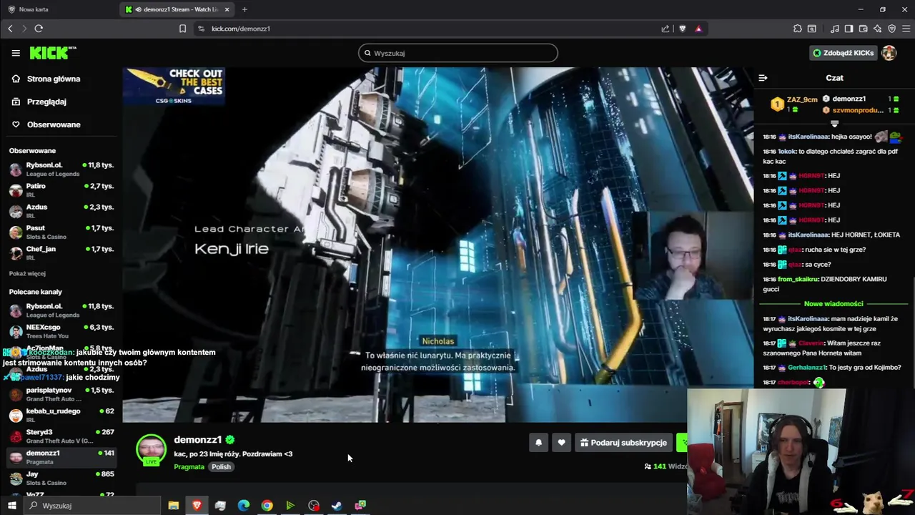Focus the Kick Wyszukaj search field
The image size is (915, 515).
pyautogui.click(x=457, y=53)
